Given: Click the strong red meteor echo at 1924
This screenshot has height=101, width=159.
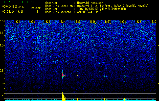Looking at the screenshot, I should [63, 75].
